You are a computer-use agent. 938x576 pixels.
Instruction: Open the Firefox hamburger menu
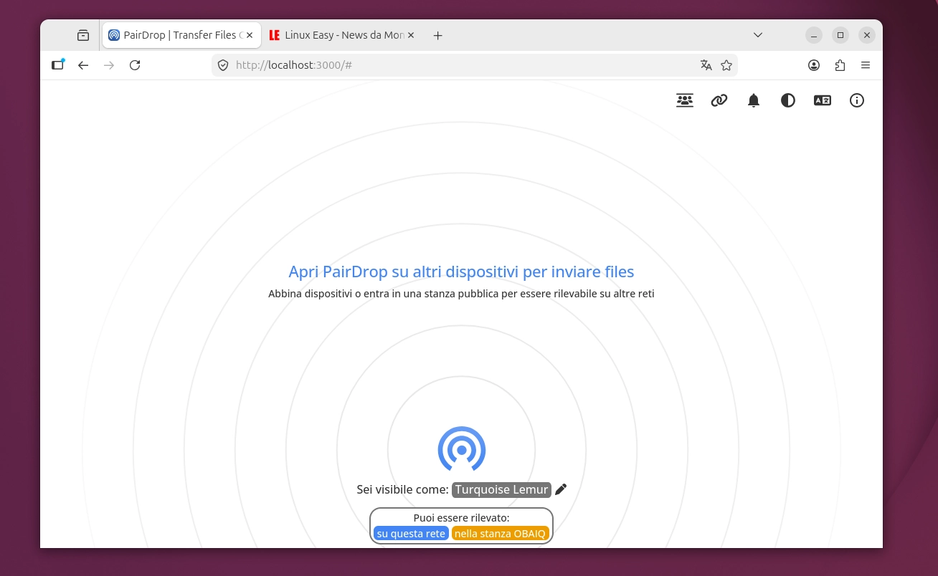coord(866,65)
